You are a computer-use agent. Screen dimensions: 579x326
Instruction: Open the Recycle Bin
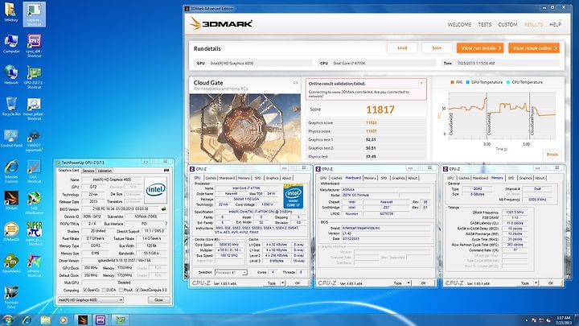click(11, 106)
